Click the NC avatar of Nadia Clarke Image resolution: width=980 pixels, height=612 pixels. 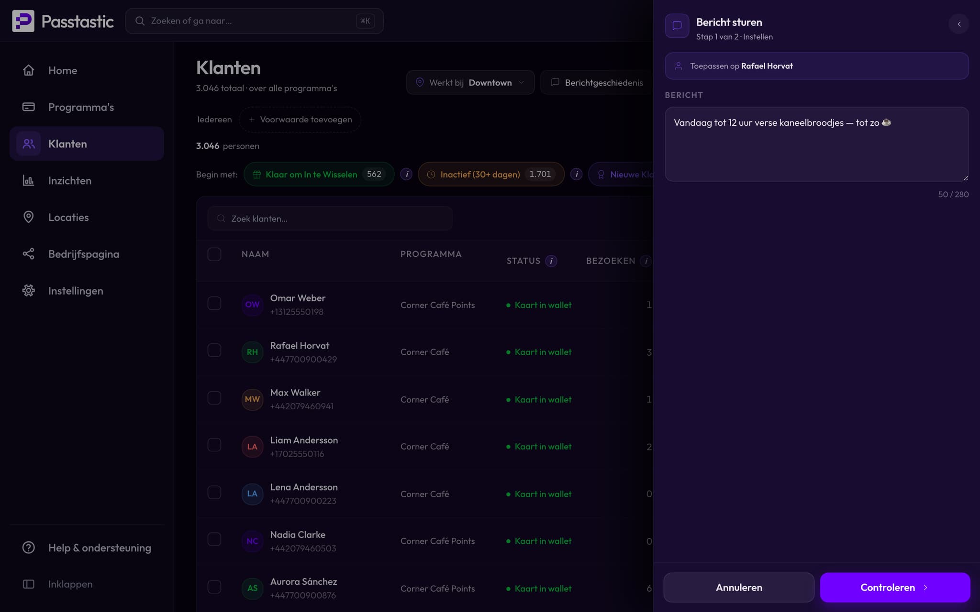click(252, 541)
